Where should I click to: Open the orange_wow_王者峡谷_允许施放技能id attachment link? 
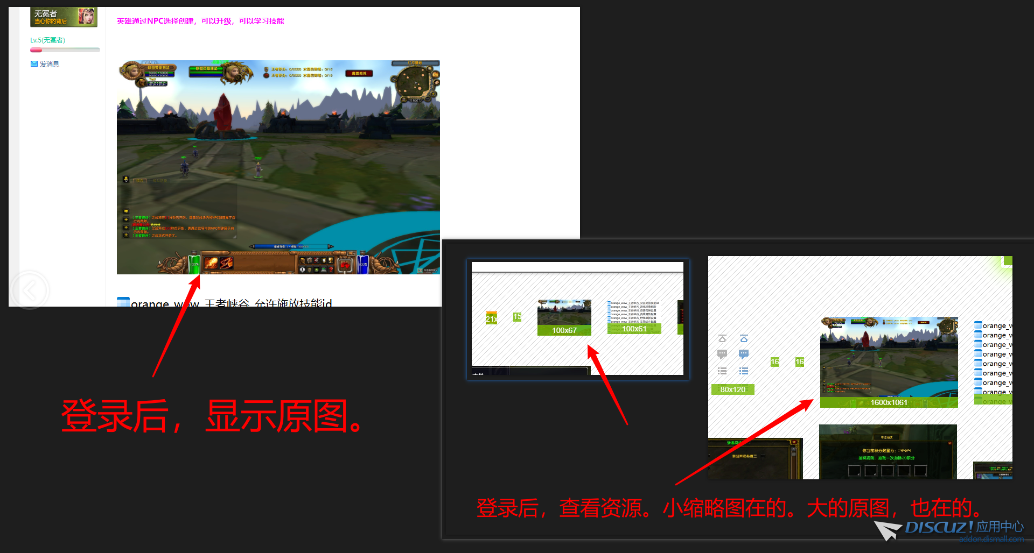(x=232, y=303)
